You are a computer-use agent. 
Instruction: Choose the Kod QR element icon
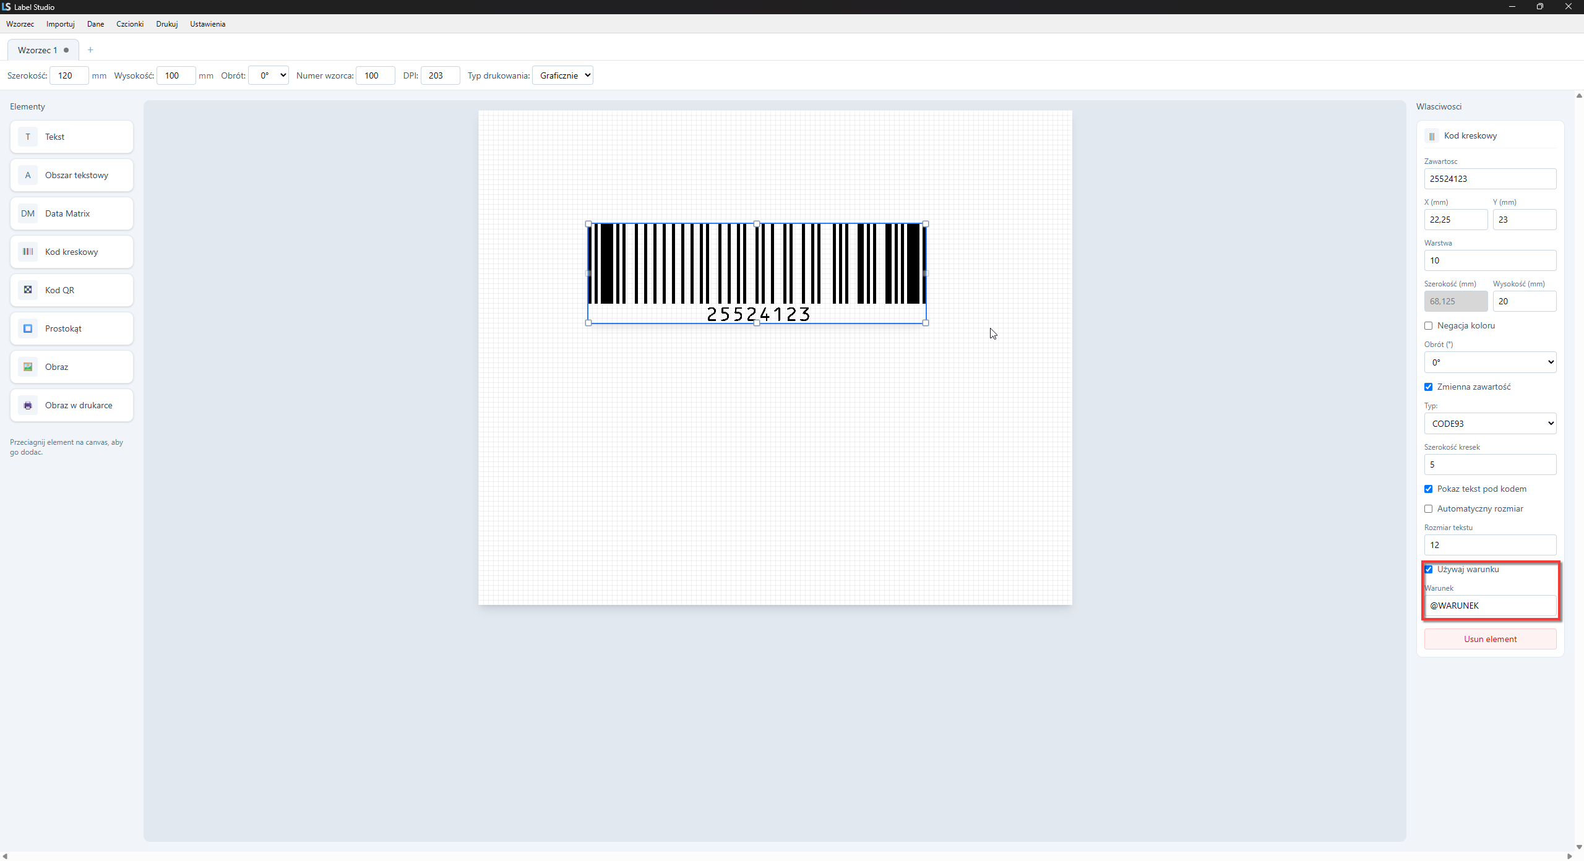(x=28, y=290)
